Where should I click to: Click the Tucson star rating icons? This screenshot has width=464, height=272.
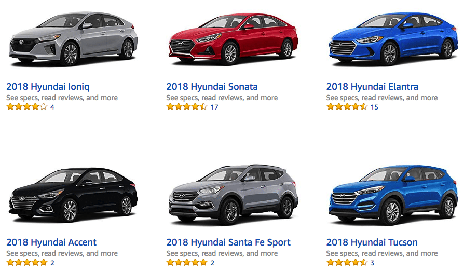click(x=347, y=263)
